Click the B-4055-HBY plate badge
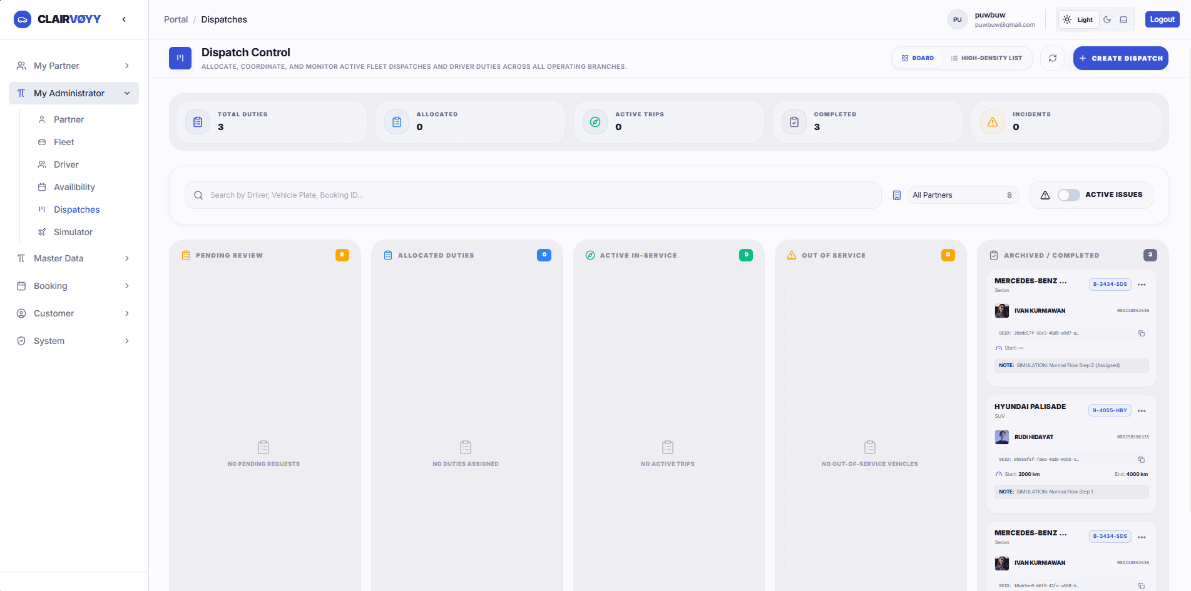Image resolution: width=1191 pixels, height=591 pixels. pyautogui.click(x=1110, y=410)
